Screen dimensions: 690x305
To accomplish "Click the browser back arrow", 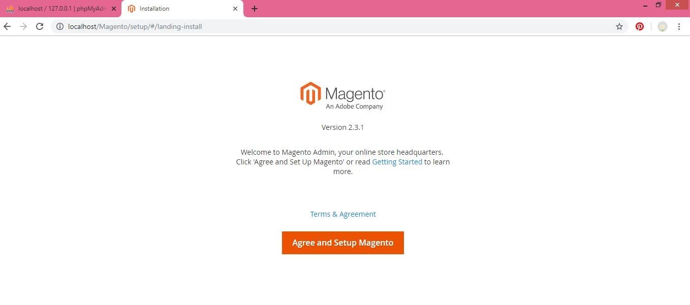I will pos(7,26).
